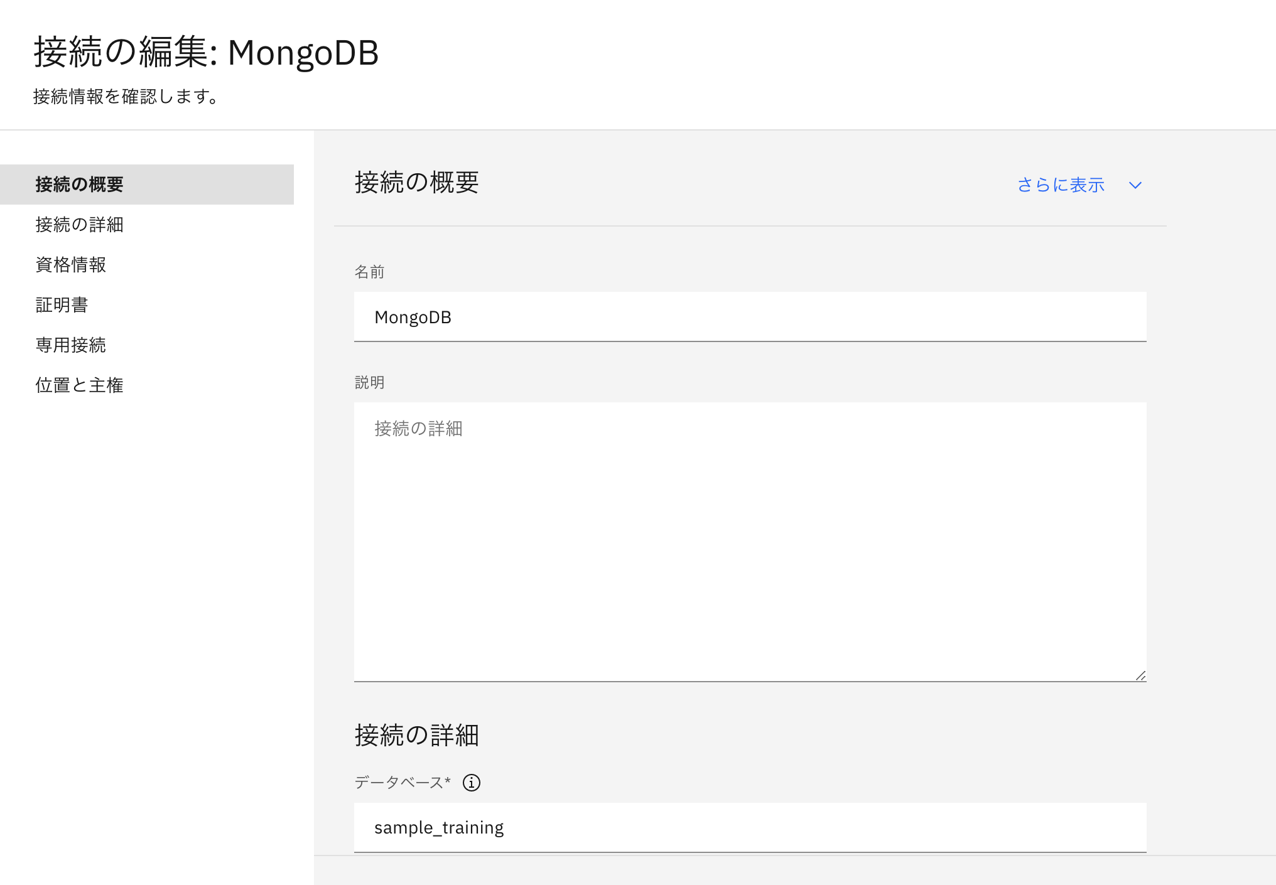Click the 接続の詳細 section heading
The width and height of the screenshot is (1276, 885).
pos(417,735)
